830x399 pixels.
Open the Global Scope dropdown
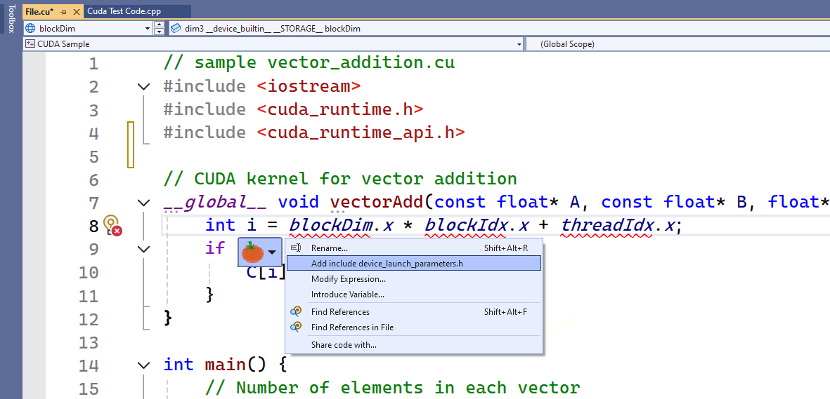[675, 44]
